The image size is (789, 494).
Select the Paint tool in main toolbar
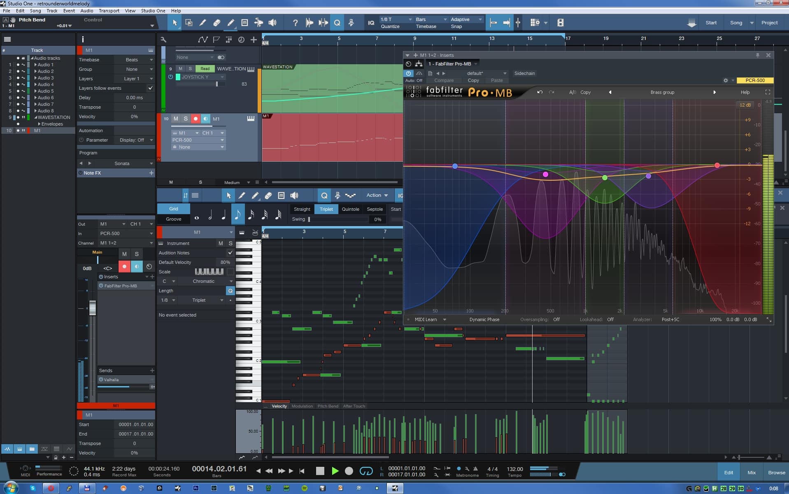(231, 23)
